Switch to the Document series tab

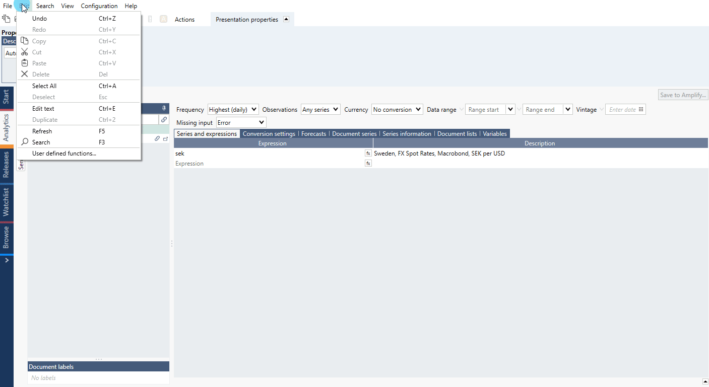pos(354,134)
